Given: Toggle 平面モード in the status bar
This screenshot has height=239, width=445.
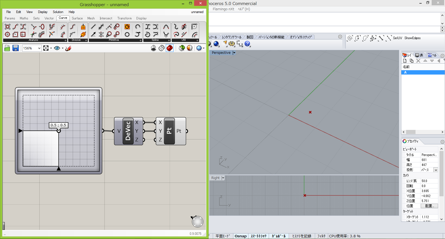Looking at the screenshot, I should (x=223, y=236).
